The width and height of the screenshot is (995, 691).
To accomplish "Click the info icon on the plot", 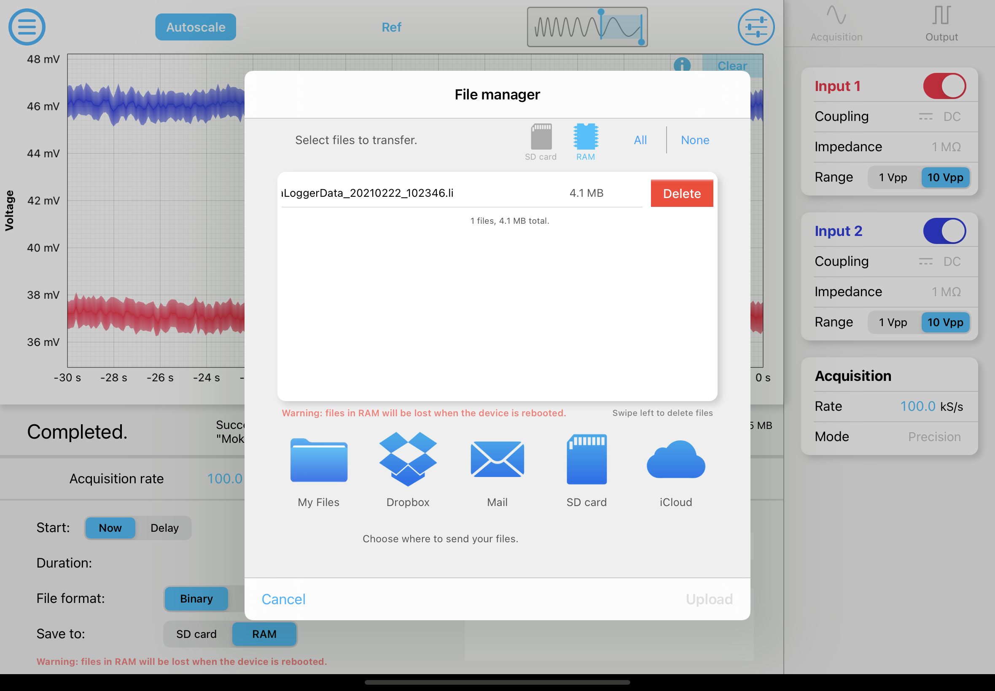I will tap(682, 65).
